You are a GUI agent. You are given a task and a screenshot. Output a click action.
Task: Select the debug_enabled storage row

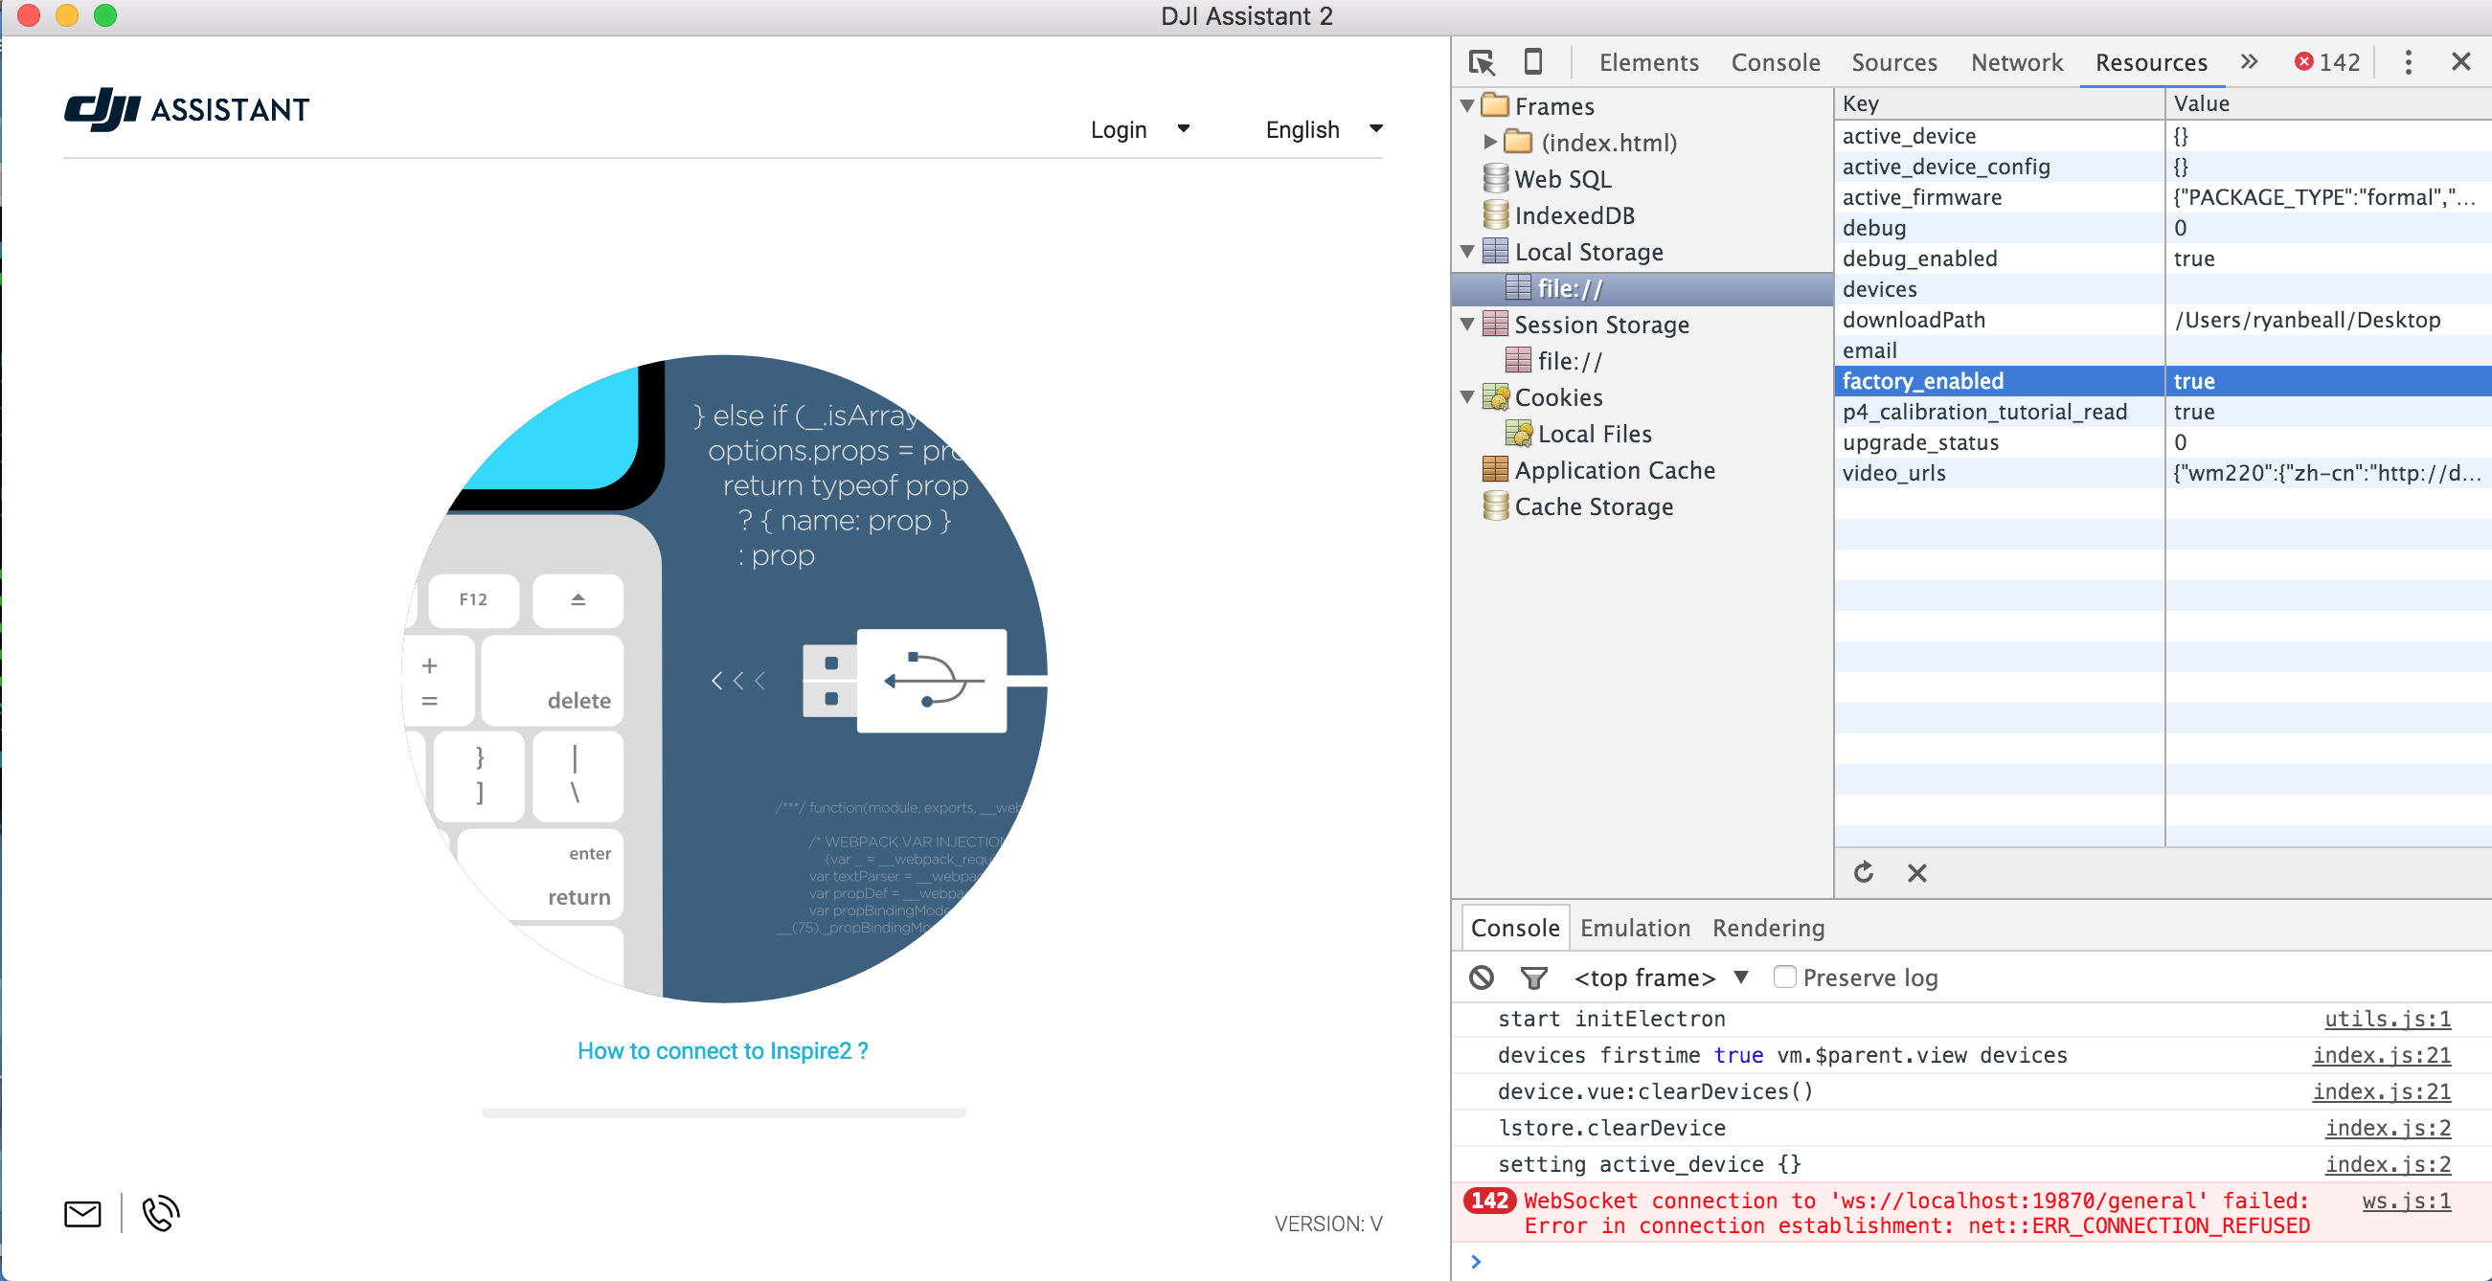[2163, 258]
